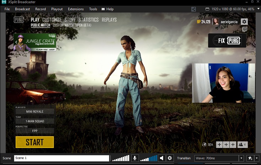
Task: Select the MINI ROYALE playlist option
Action: (35, 112)
